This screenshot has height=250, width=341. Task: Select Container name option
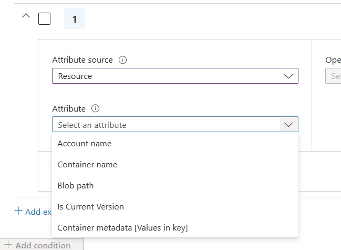pyautogui.click(x=87, y=165)
